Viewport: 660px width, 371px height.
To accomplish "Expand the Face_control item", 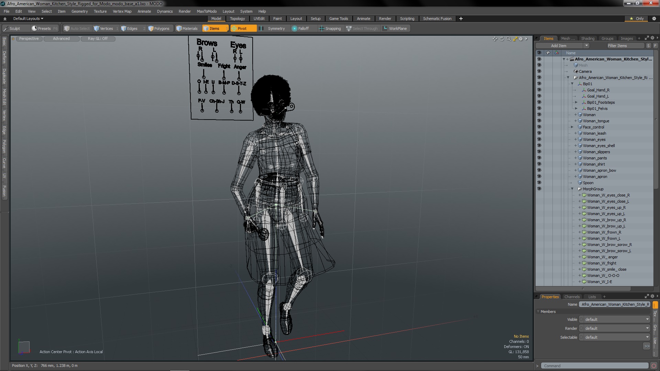I will (x=572, y=127).
